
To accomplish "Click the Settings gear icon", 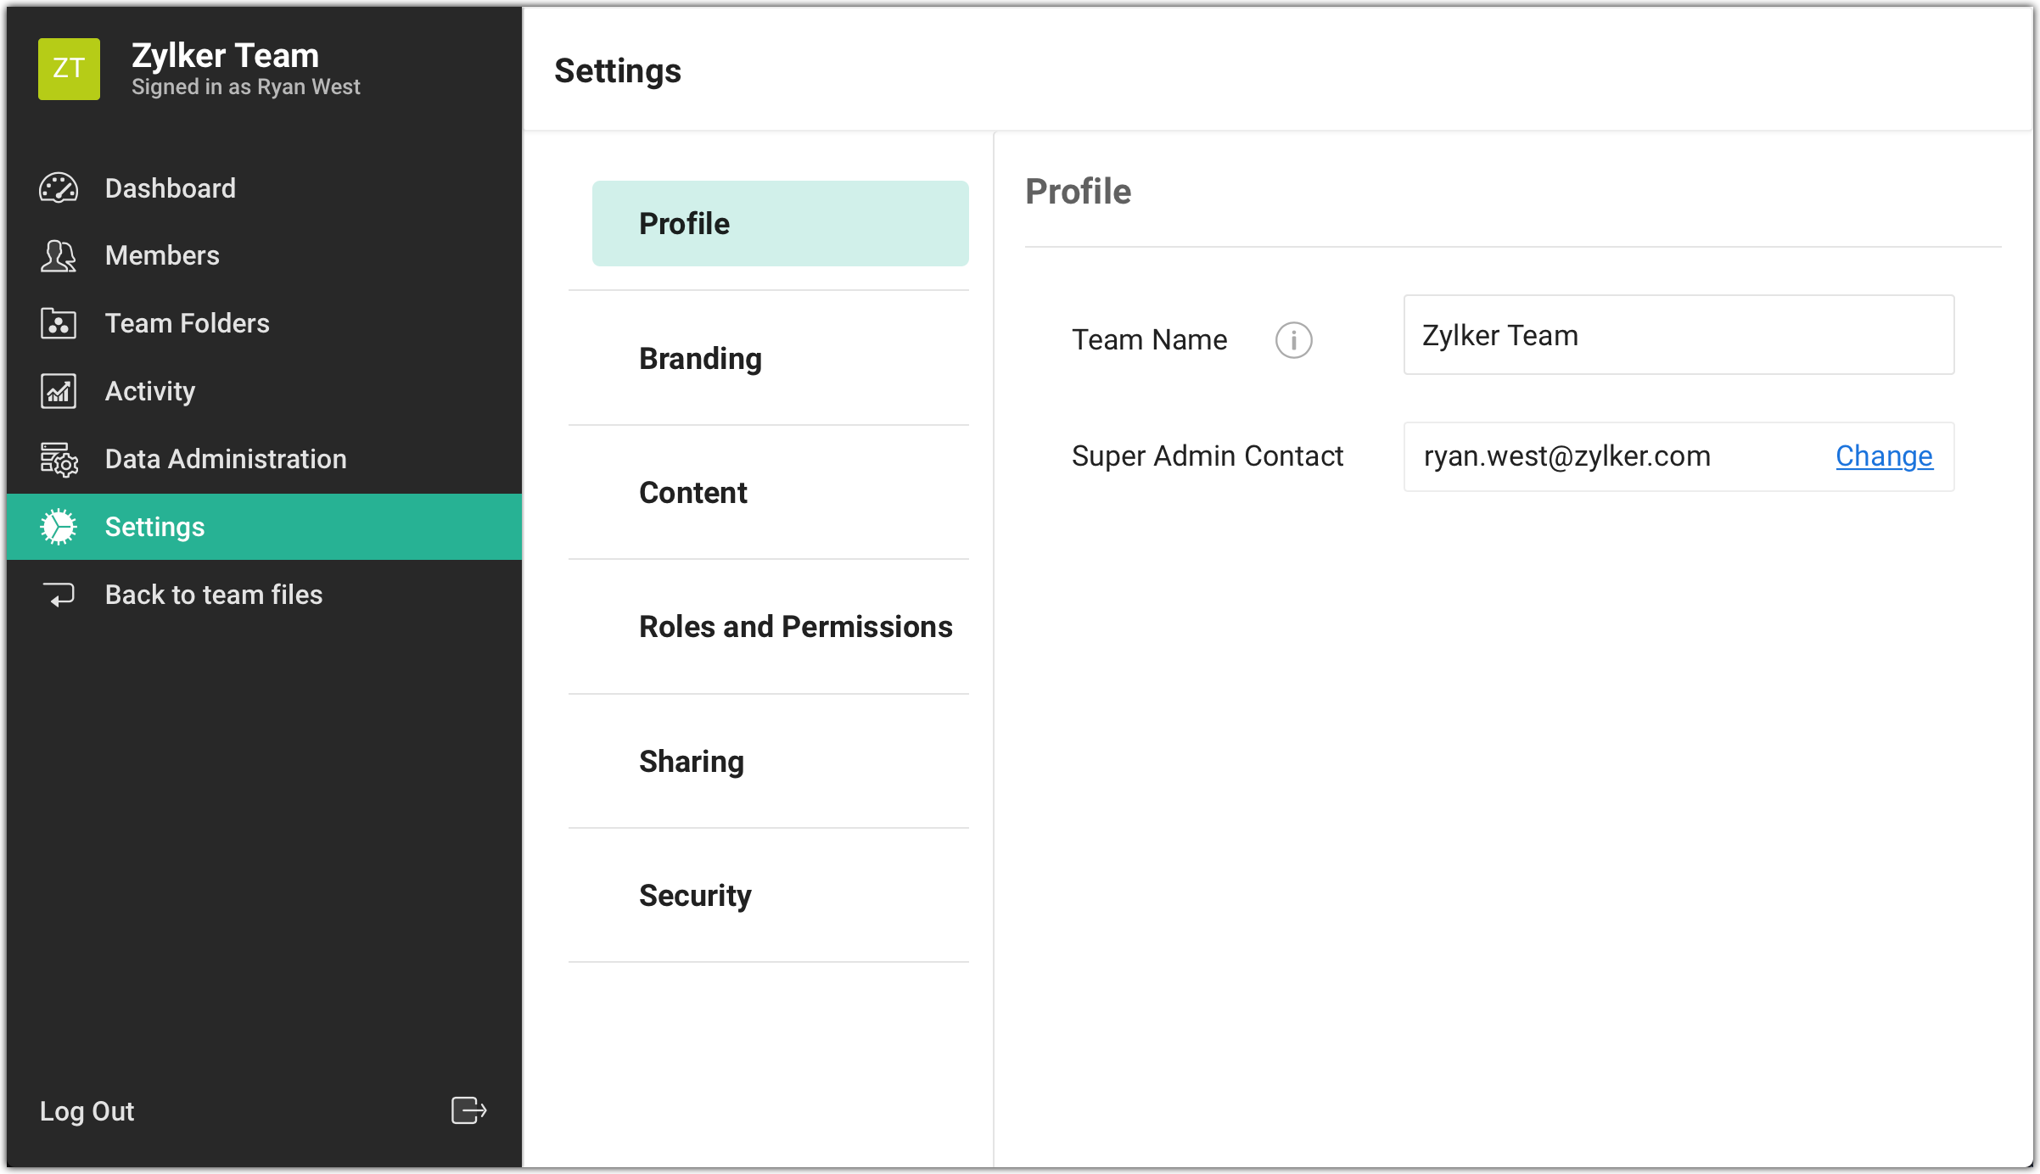I will coord(59,527).
